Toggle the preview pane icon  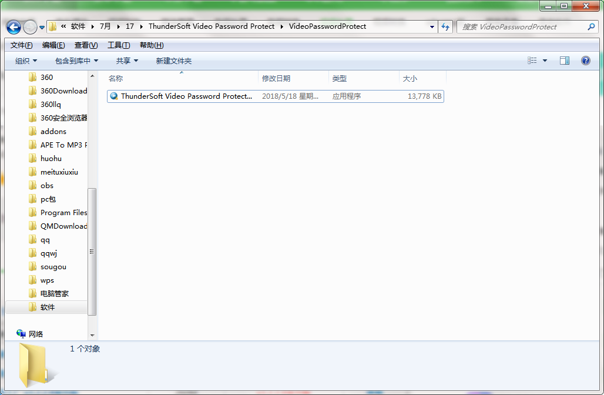point(565,61)
